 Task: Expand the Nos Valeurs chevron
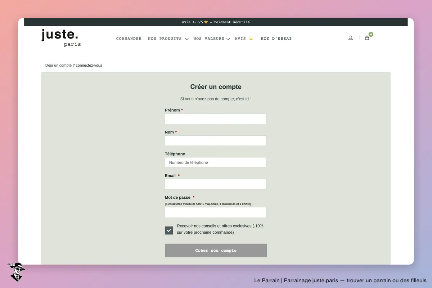point(228,39)
